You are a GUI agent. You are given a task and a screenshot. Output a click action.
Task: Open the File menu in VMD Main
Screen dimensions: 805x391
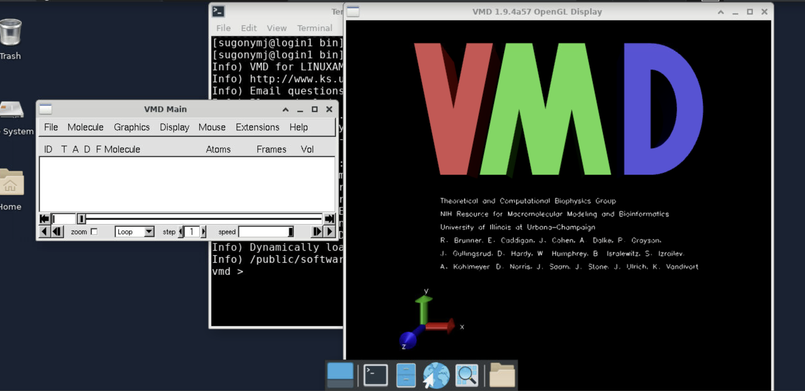coord(51,127)
